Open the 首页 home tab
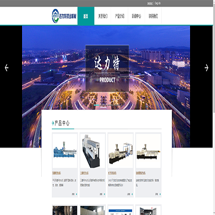Image resolution: width=215 pixels, height=215 pixels. click(x=86, y=16)
